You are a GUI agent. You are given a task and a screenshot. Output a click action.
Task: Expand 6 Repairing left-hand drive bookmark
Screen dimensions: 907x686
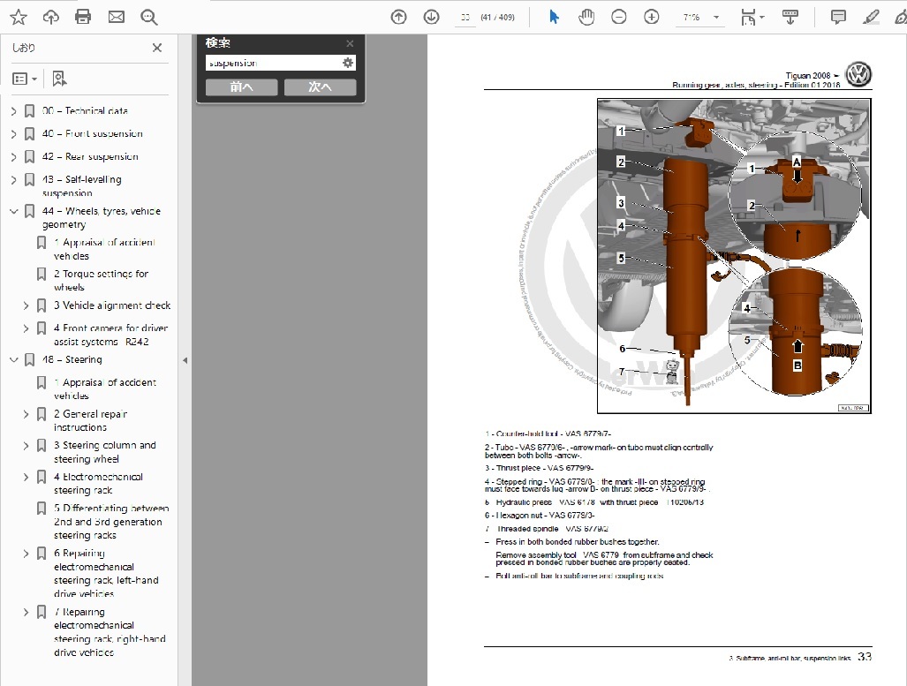click(26, 554)
